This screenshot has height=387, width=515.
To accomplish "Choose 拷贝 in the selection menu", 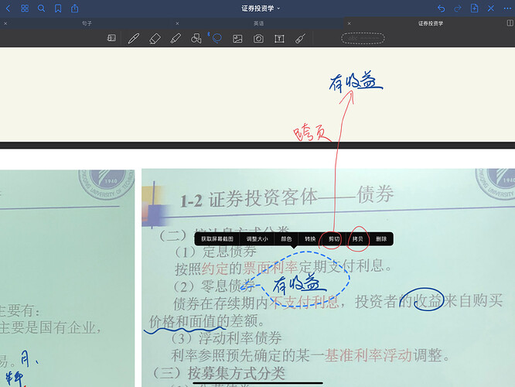I will click(x=358, y=239).
